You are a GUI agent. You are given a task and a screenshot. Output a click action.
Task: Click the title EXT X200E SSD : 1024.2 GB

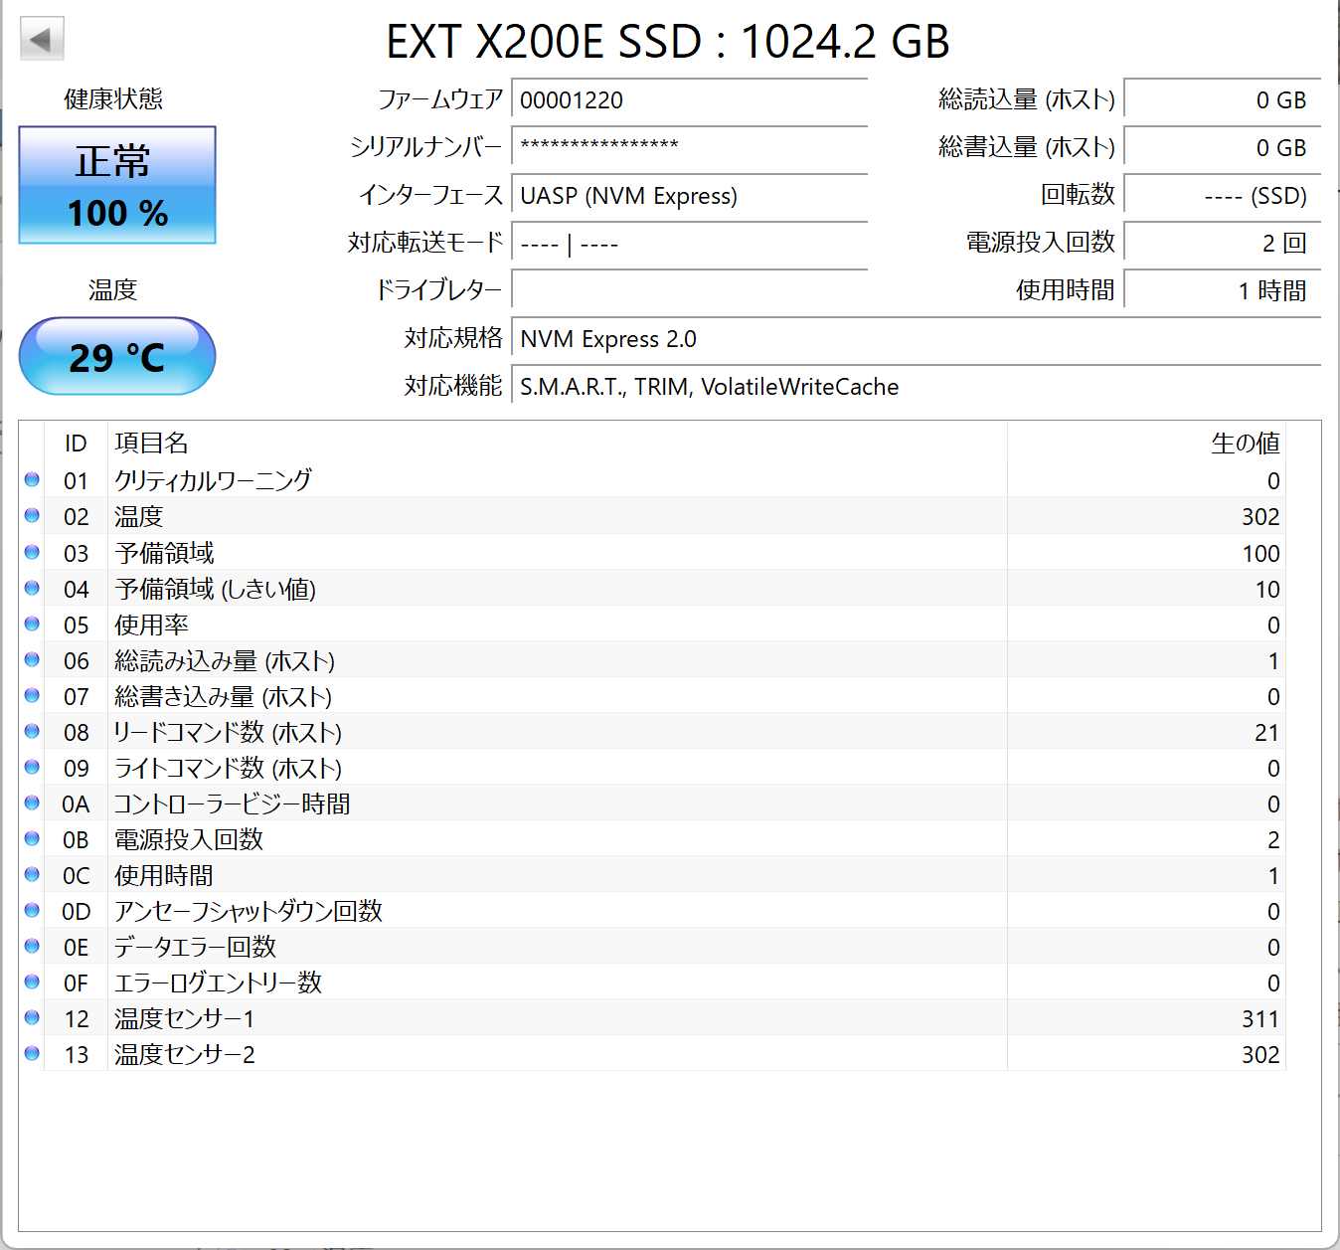pyautogui.click(x=668, y=41)
